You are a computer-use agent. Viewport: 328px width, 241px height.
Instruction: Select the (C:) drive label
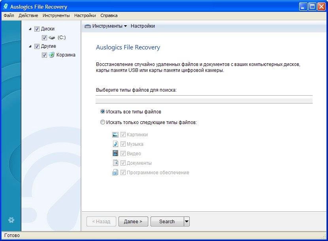click(62, 38)
